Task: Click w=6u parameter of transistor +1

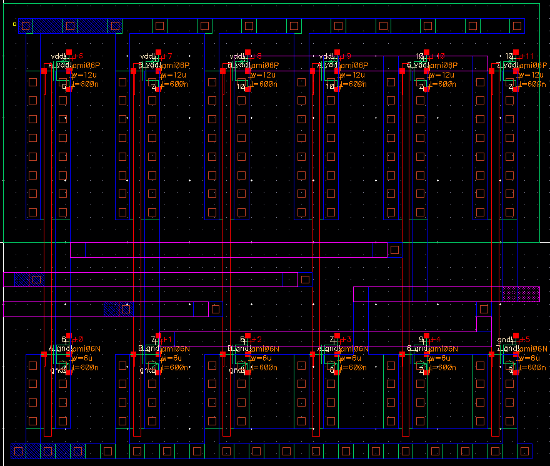Action: (x=171, y=358)
